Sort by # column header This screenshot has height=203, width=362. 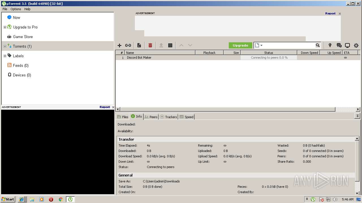coord(120,53)
